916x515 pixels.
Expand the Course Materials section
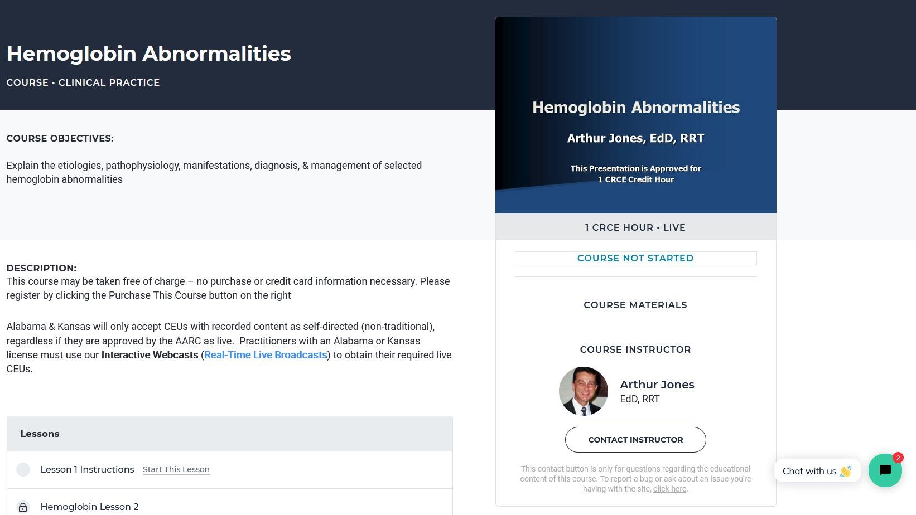[x=635, y=305]
